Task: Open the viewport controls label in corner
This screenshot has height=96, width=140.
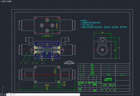Action: (6, 1)
